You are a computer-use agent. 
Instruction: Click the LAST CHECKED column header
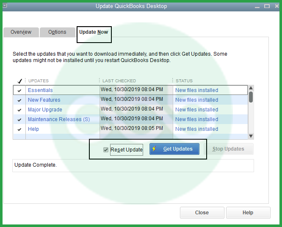[119, 81]
